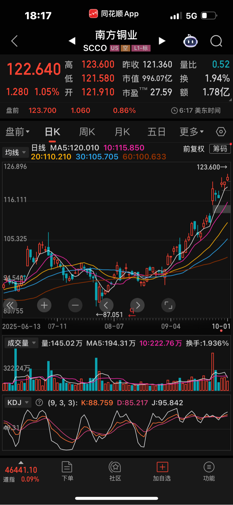Tap the MA5:120.010 label
Image resolution: width=233 pixels, height=505 pixels.
pyautogui.click(x=75, y=148)
